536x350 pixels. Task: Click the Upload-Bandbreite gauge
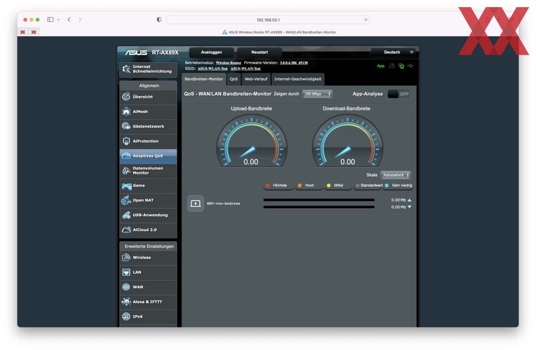pos(251,141)
